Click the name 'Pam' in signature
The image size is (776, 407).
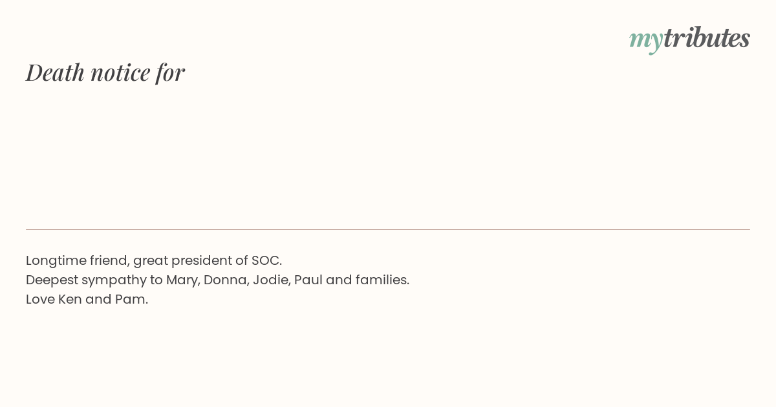click(131, 300)
